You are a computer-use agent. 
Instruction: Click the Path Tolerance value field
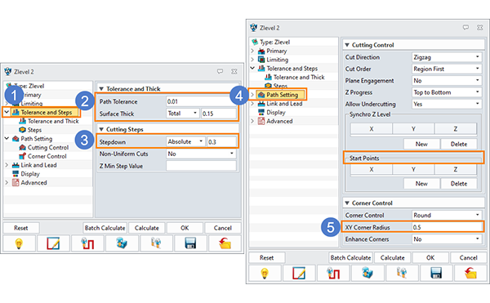201,101
